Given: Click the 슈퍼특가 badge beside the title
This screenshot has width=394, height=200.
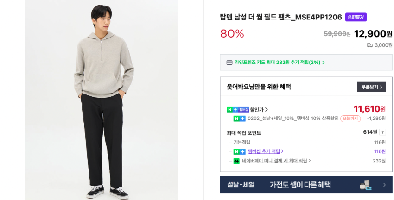Looking at the screenshot, I should (356, 17).
